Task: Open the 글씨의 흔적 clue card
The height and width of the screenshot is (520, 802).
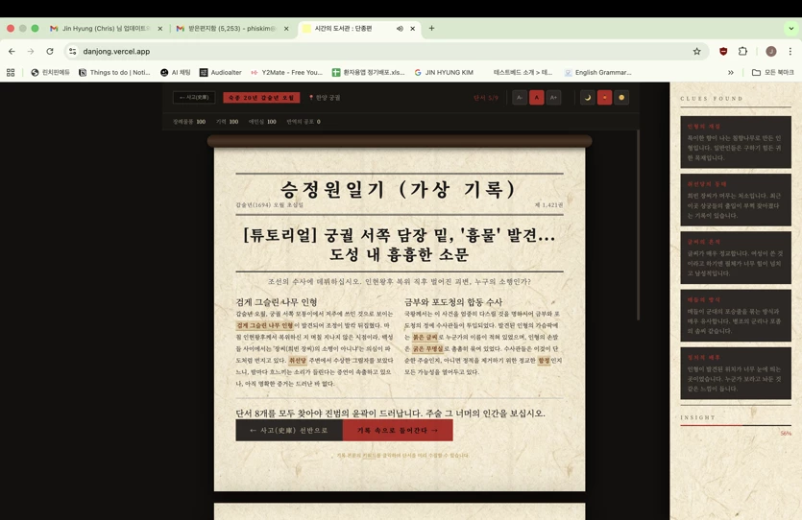Action: pyautogui.click(x=736, y=257)
